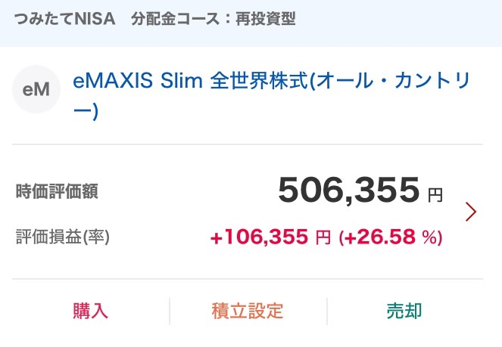This screenshot has height=347, width=502.
Task: Open details with the red right chevron
Action: pyautogui.click(x=471, y=212)
